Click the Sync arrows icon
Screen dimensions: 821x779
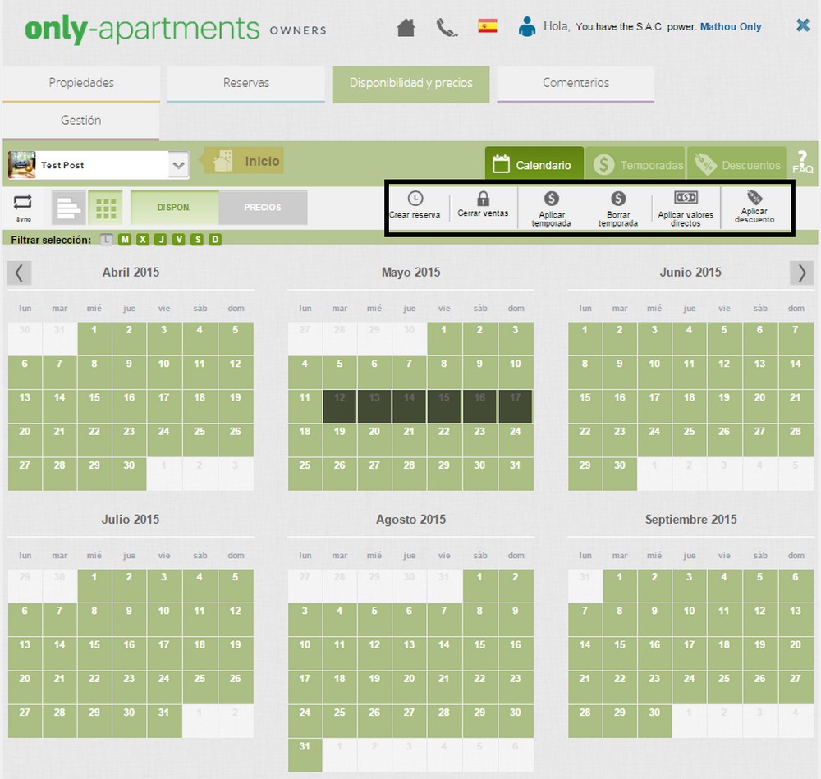22,202
